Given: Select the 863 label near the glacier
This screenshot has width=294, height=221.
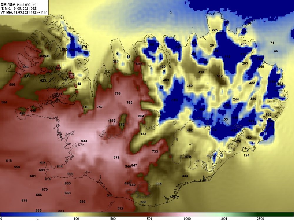Looking at the screenshot, I should [x=113, y=121].
